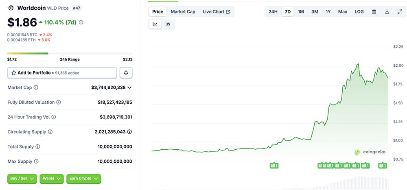Select the 7D time range

(x=288, y=12)
